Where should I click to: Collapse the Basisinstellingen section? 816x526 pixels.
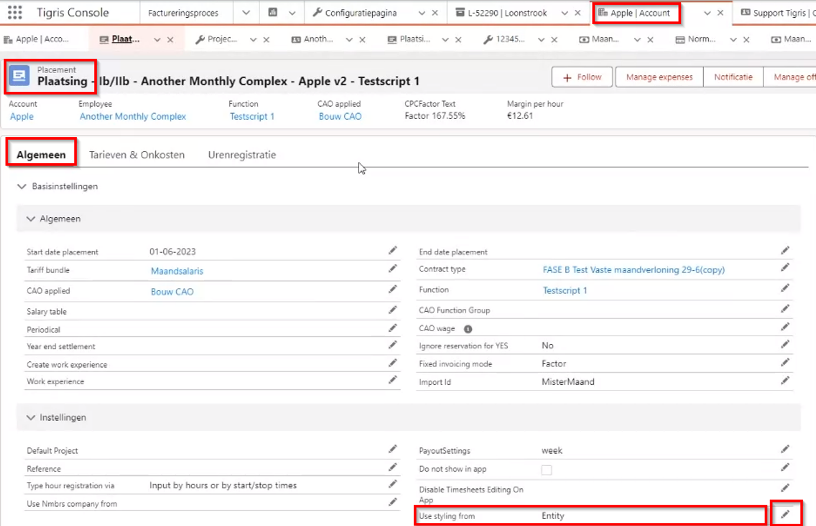tap(22, 186)
